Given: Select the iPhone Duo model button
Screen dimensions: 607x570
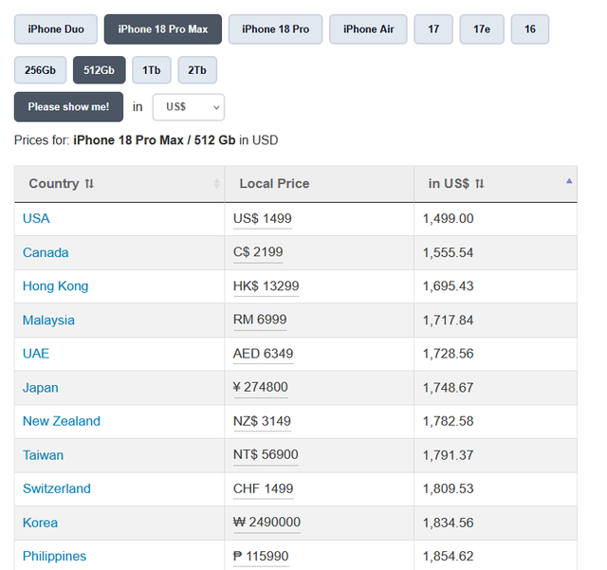Looking at the screenshot, I should (x=56, y=29).
